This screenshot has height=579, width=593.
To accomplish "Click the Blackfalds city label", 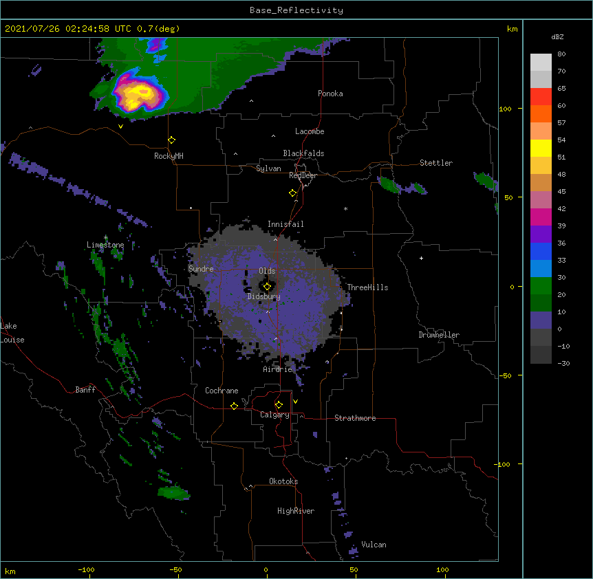I will coord(303,153).
